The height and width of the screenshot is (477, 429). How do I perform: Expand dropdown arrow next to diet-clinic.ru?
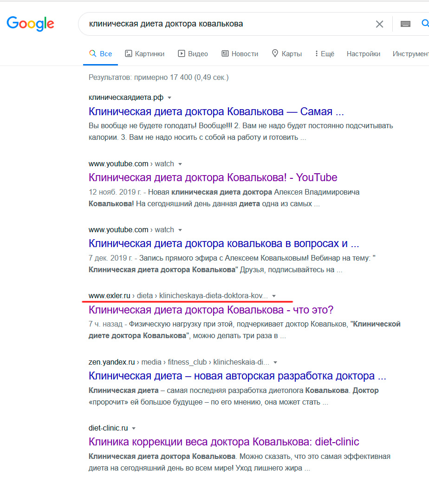pyautogui.click(x=134, y=428)
